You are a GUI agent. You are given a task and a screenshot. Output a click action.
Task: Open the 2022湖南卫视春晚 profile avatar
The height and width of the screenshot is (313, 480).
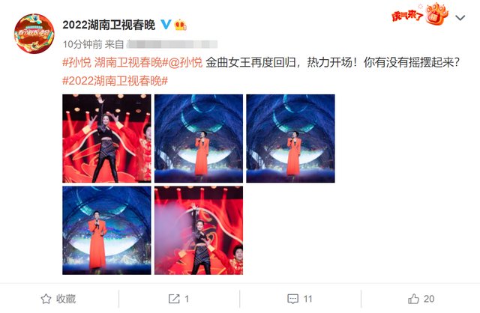click(x=34, y=33)
